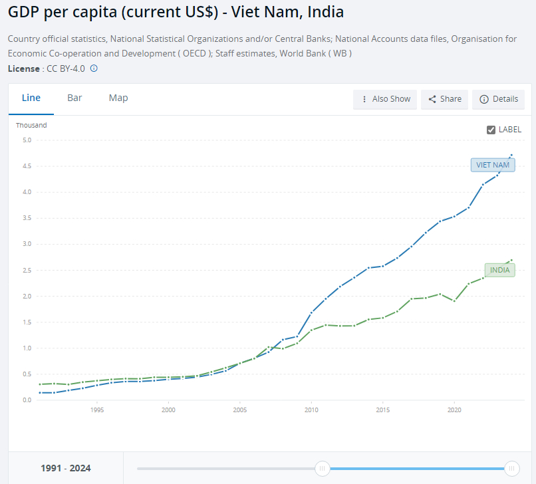
Task: Switch to the Map tab
Action: [x=118, y=98]
